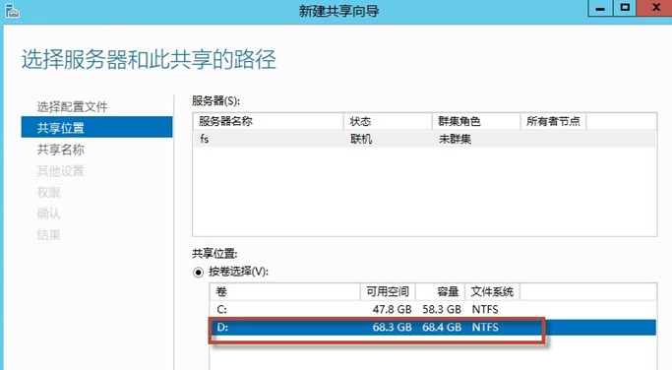Select the 共享位置 step

(x=96, y=127)
